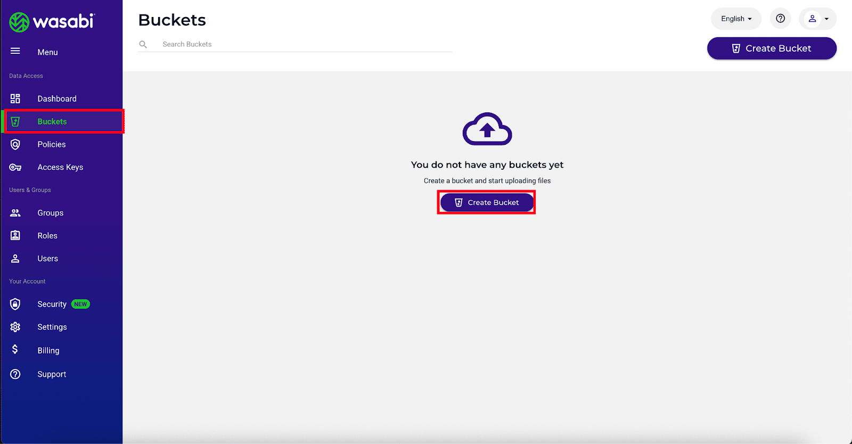Click "Users & Groups" section label
The width and height of the screenshot is (852, 444).
click(x=30, y=190)
